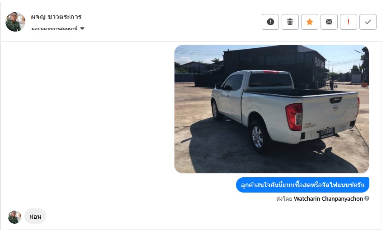Open sender Watcharin Chanpanyachon's name link
The width and height of the screenshot is (382, 230).
[328, 198]
